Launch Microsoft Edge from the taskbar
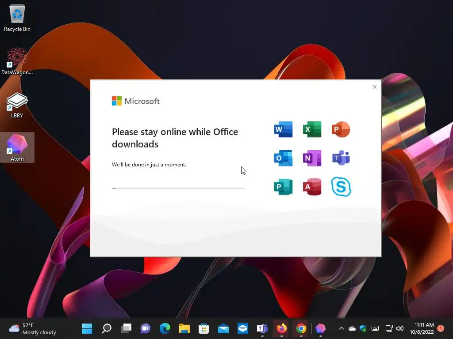This screenshot has height=339, width=453. (x=165, y=328)
